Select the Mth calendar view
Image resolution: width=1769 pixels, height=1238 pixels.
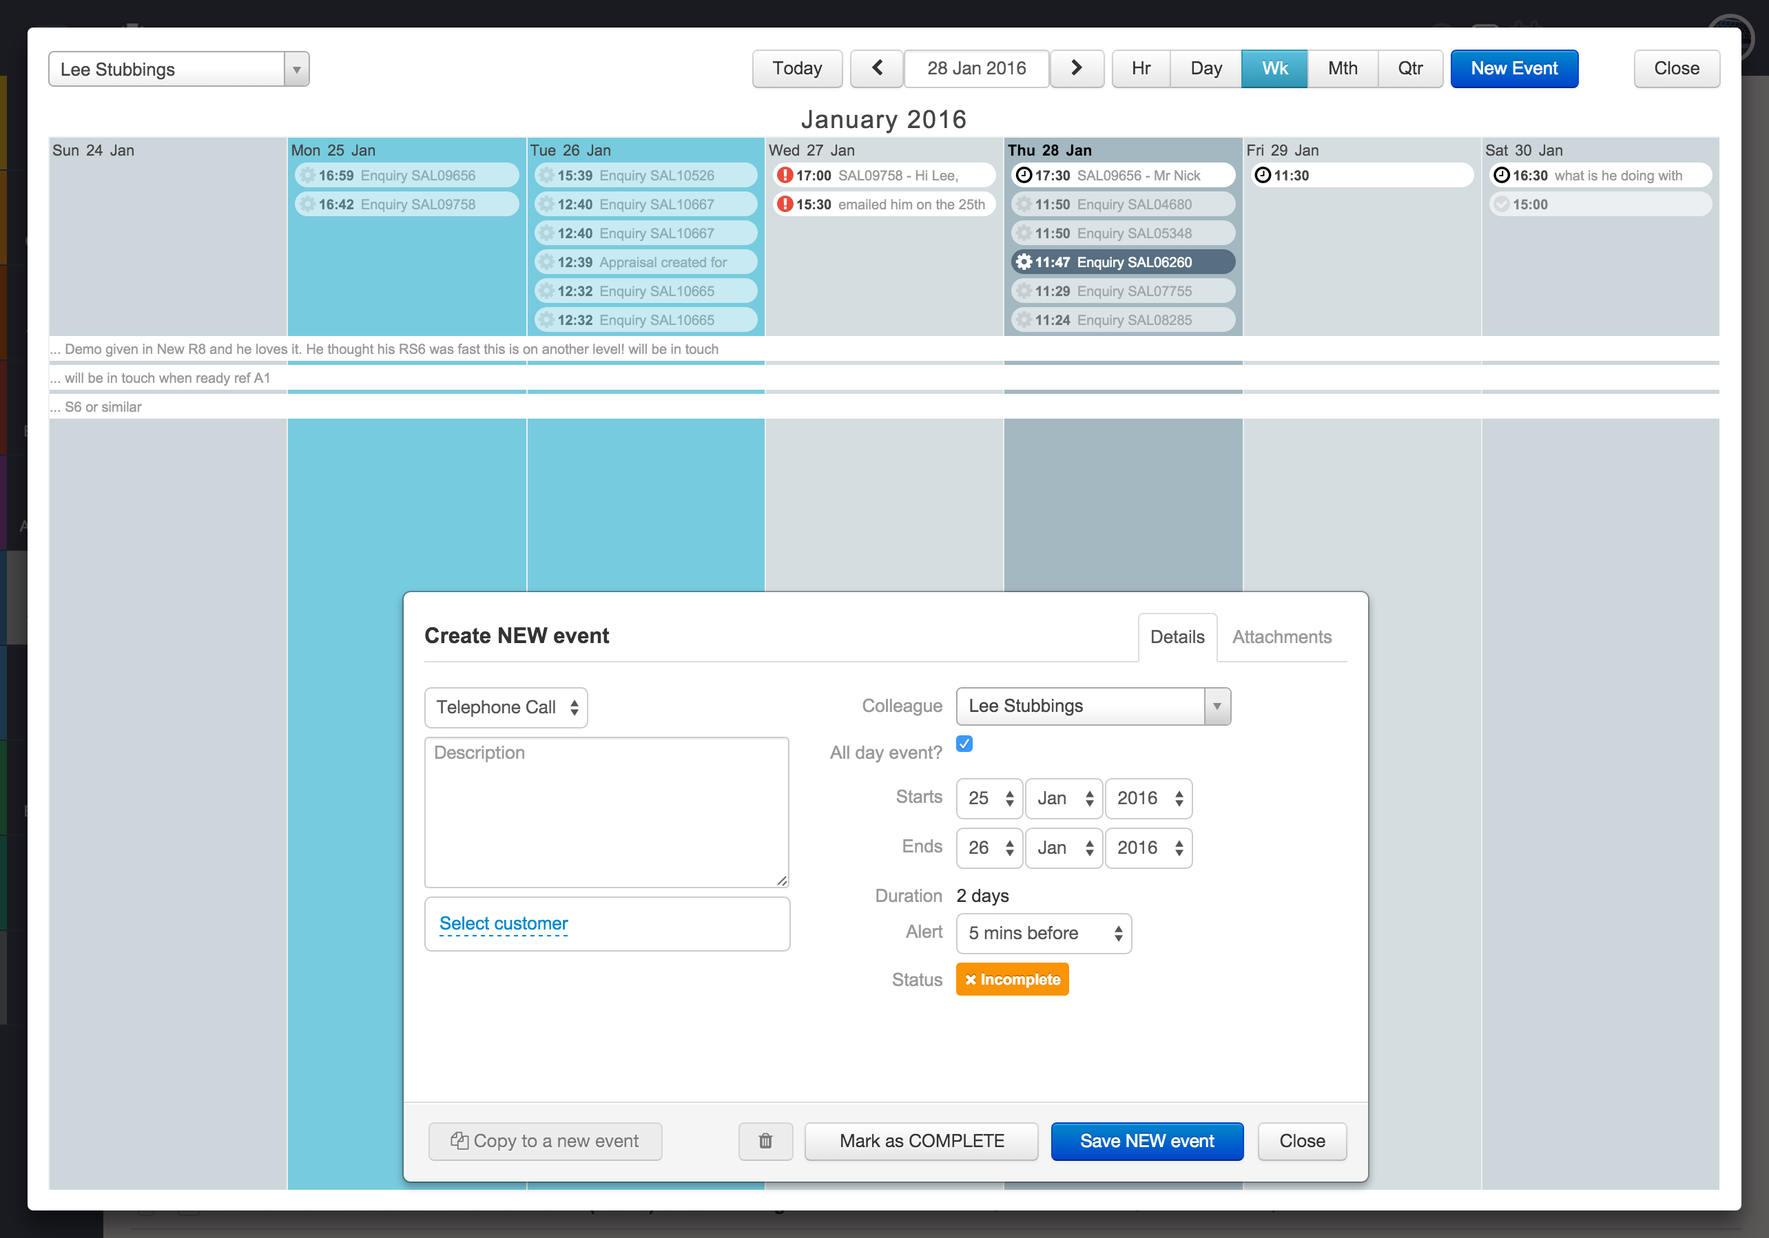(x=1341, y=69)
